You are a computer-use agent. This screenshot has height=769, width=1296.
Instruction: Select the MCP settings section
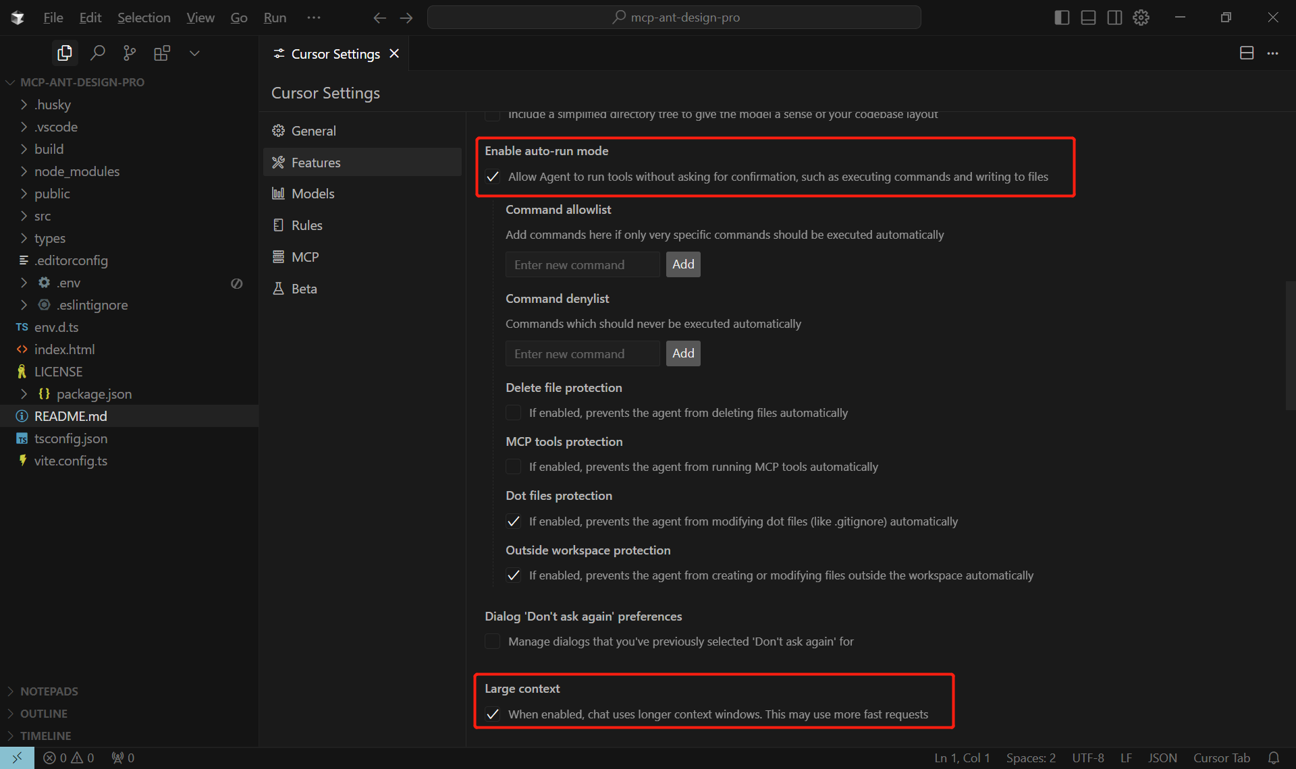pyautogui.click(x=362, y=257)
